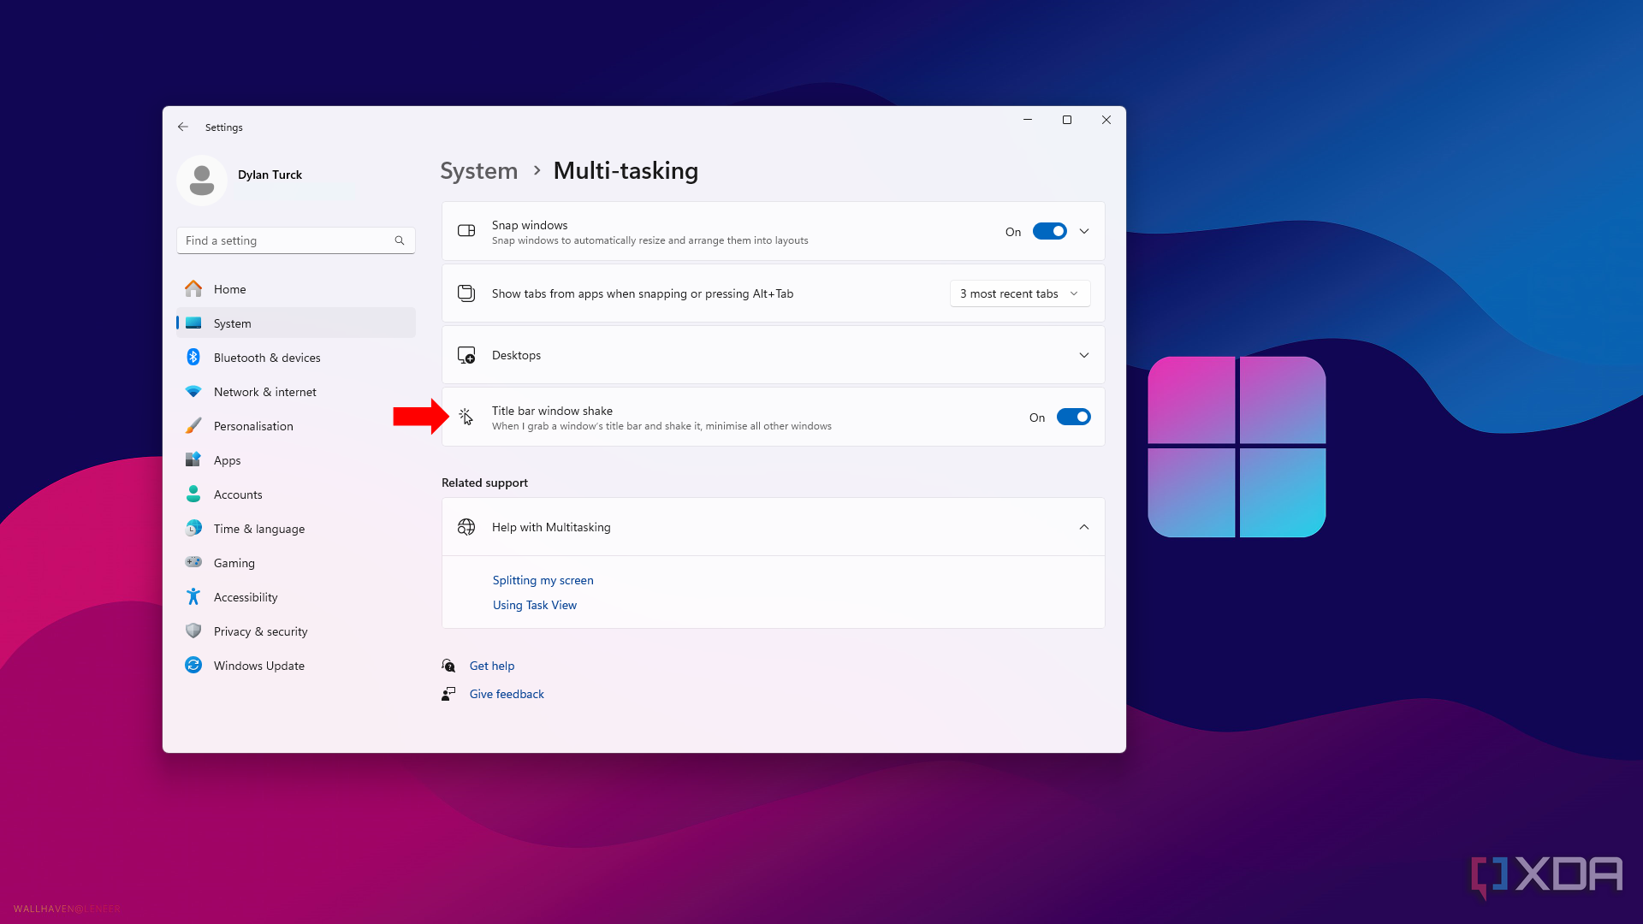Image resolution: width=1643 pixels, height=924 pixels.
Task: Click the Show tabs from apps icon
Action: 466,293
